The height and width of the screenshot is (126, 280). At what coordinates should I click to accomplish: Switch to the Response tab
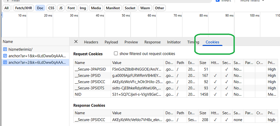tap(153, 42)
